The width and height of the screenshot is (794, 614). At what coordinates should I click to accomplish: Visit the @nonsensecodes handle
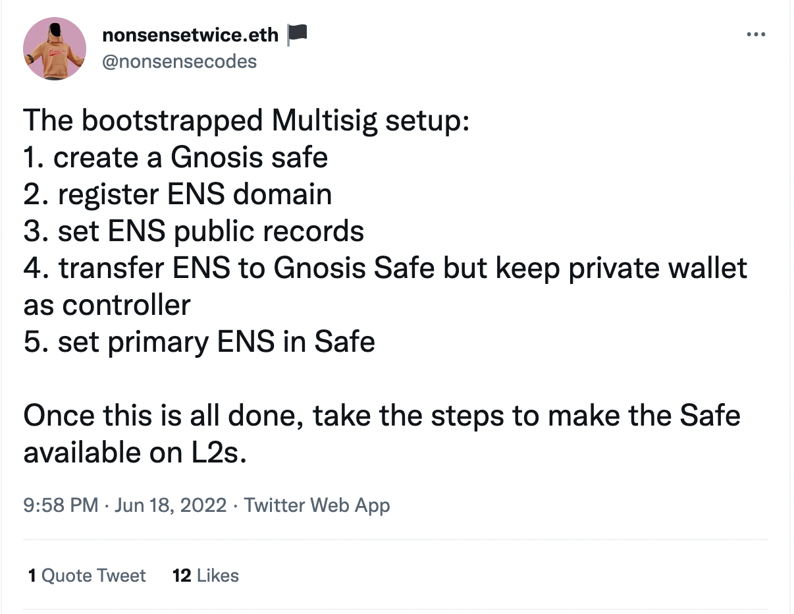click(180, 61)
